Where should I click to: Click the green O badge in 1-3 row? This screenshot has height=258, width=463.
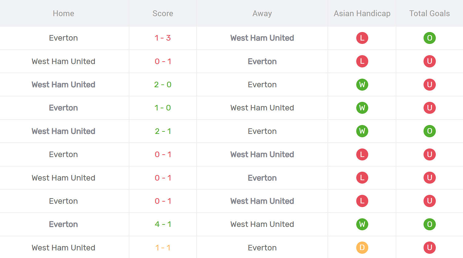coord(429,38)
